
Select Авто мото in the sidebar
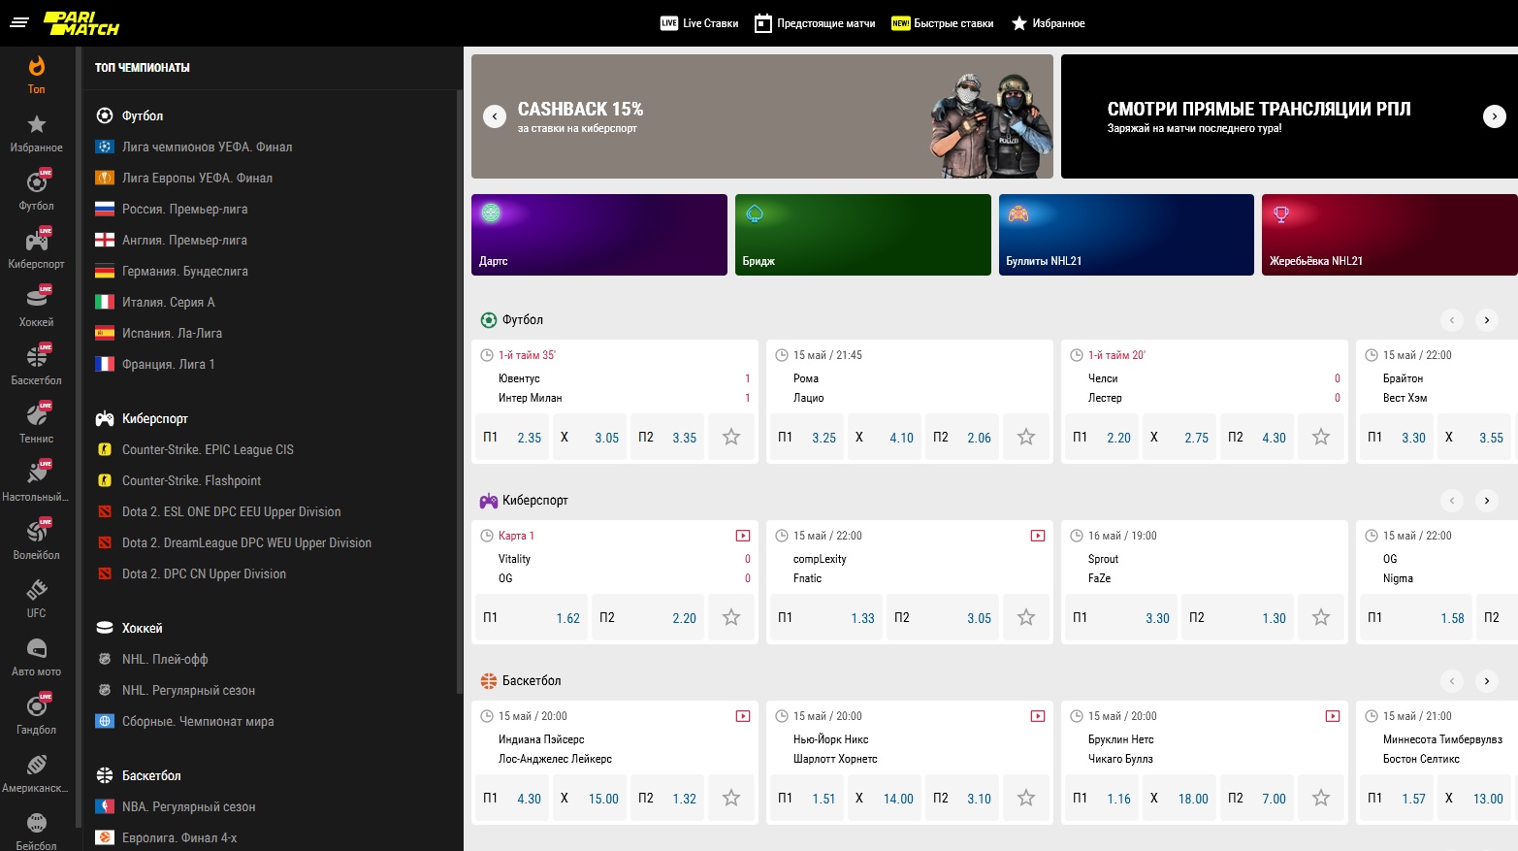click(x=37, y=657)
